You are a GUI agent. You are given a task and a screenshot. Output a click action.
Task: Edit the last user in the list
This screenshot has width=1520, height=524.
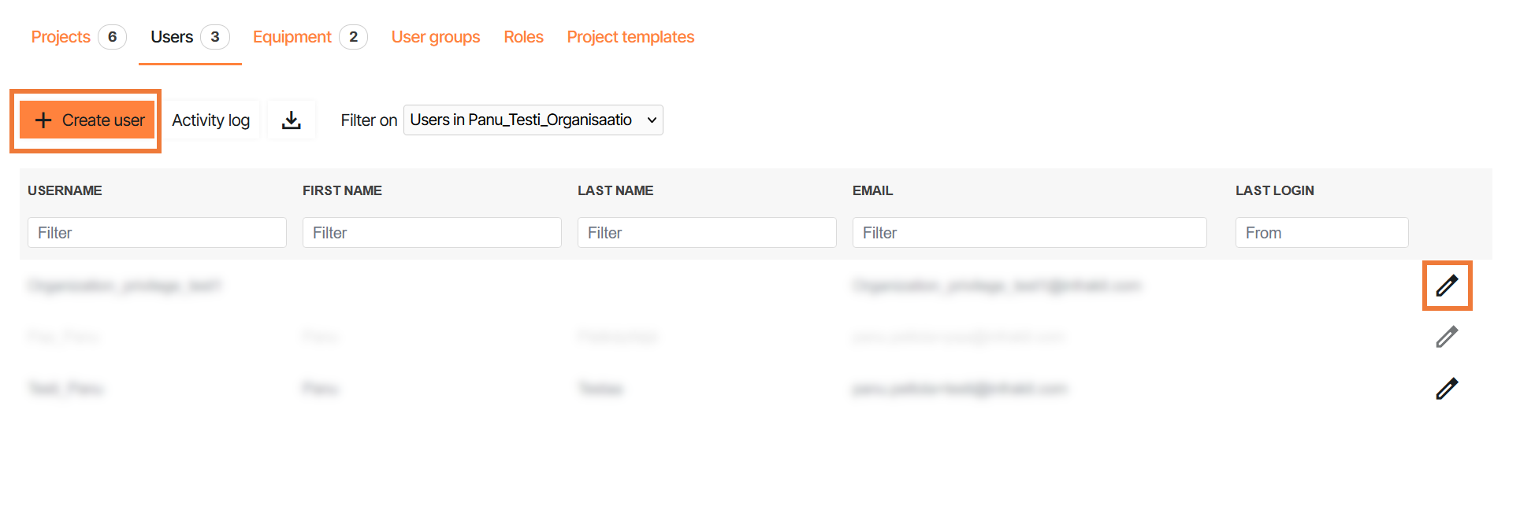pos(1447,389)
